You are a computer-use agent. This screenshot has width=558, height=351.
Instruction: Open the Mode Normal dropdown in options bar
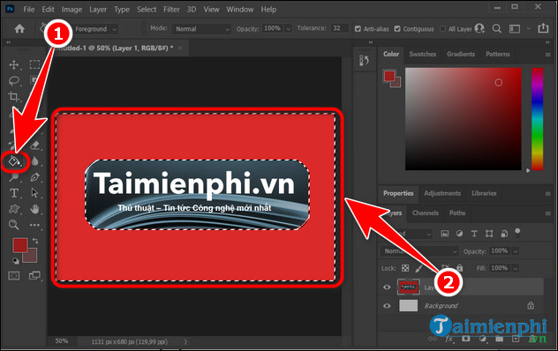[x=201, y=29]
